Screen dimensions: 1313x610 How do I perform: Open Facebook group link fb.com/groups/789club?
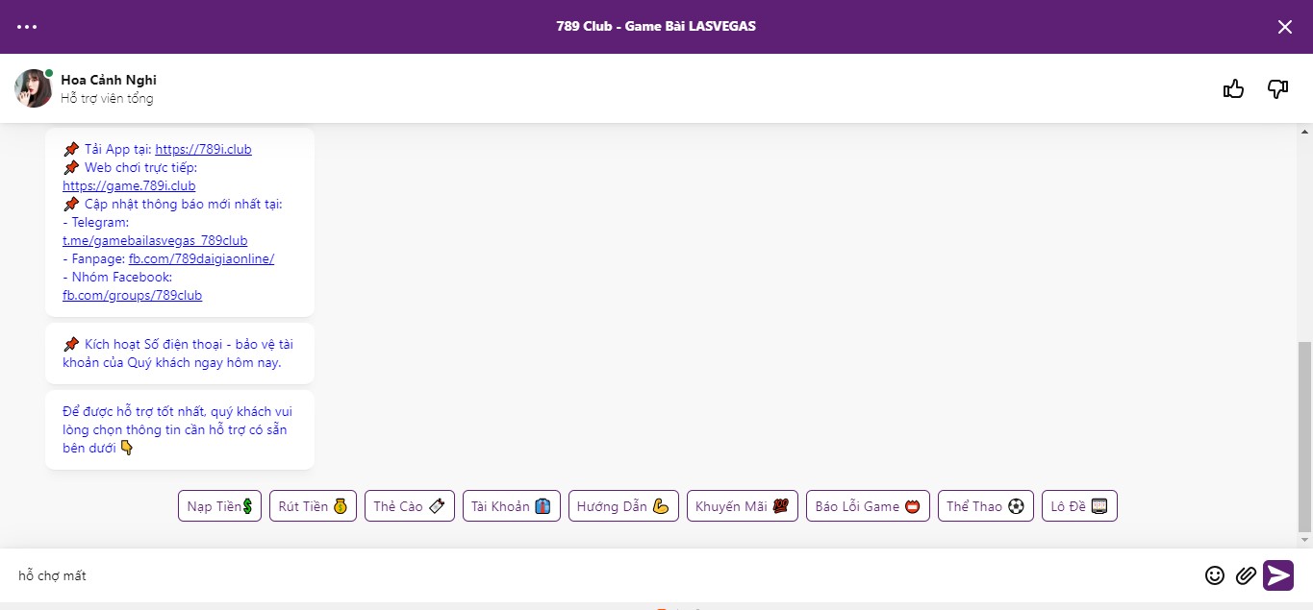(x=133, y=295)
